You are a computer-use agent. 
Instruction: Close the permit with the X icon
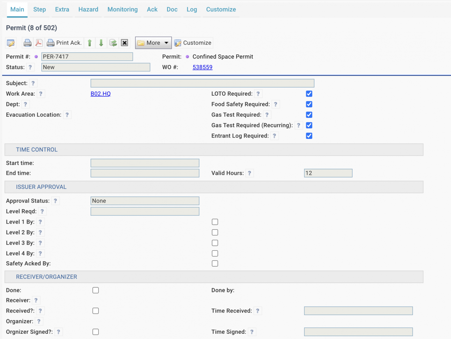124,43
